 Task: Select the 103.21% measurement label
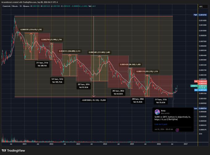pyautogui.click(x=147, y=71)
